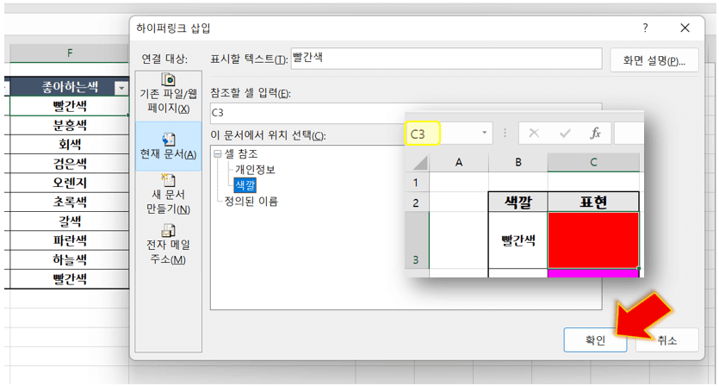719x386 pixels.
Task: Select the first 빨간색 cell under 좋아하는색
Action: pos(69,106)
